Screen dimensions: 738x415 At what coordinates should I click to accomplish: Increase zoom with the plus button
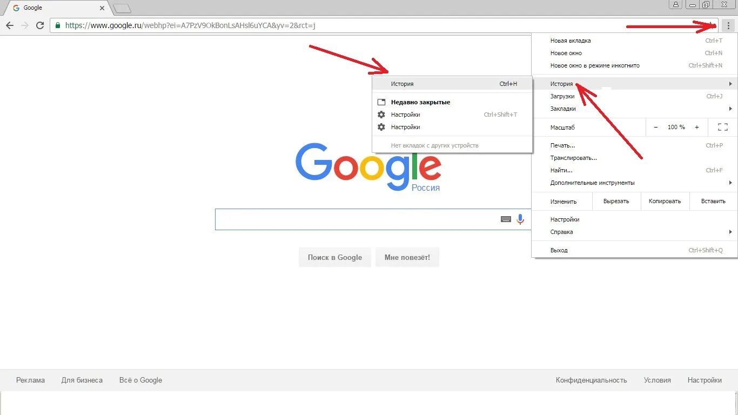click(697, 127)
